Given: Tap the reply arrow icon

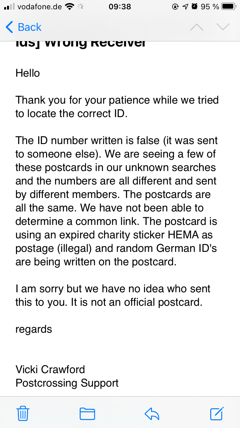Looking at the screenshot, I should (x=152, y=414).
